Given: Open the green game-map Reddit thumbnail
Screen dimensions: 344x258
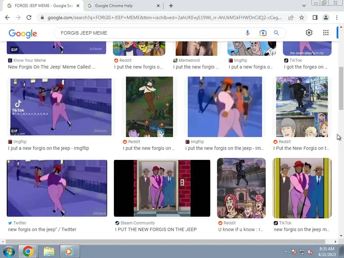Looking at the screenshot, I should [x=149, y=106].
